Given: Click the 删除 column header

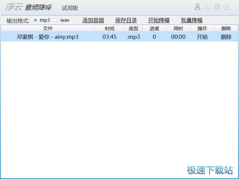Looking at the screenshot, I should click(x=226, y=28).
